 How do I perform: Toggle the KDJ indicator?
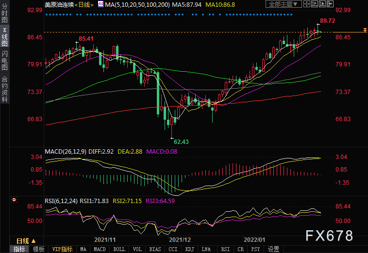click(x=188, y=249)
